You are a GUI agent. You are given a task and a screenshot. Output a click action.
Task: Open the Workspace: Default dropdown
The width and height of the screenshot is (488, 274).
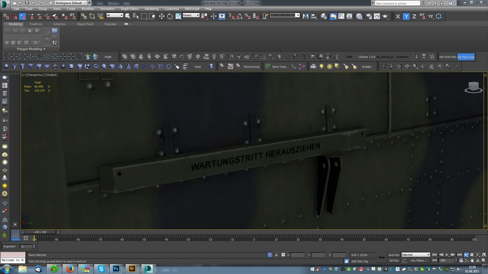(x=72, y=3)
